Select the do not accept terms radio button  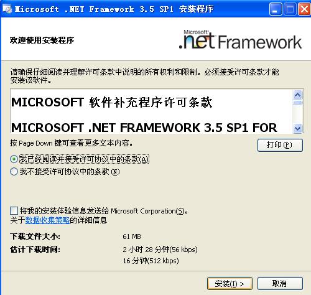(14, 172)
